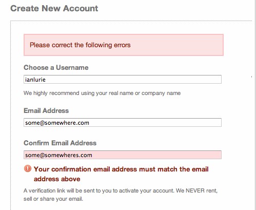Click the empty area of the username field
Screen dimensions: 256x210
(x=133, y=79)
